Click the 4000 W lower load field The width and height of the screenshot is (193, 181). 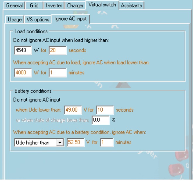[23, 73]
